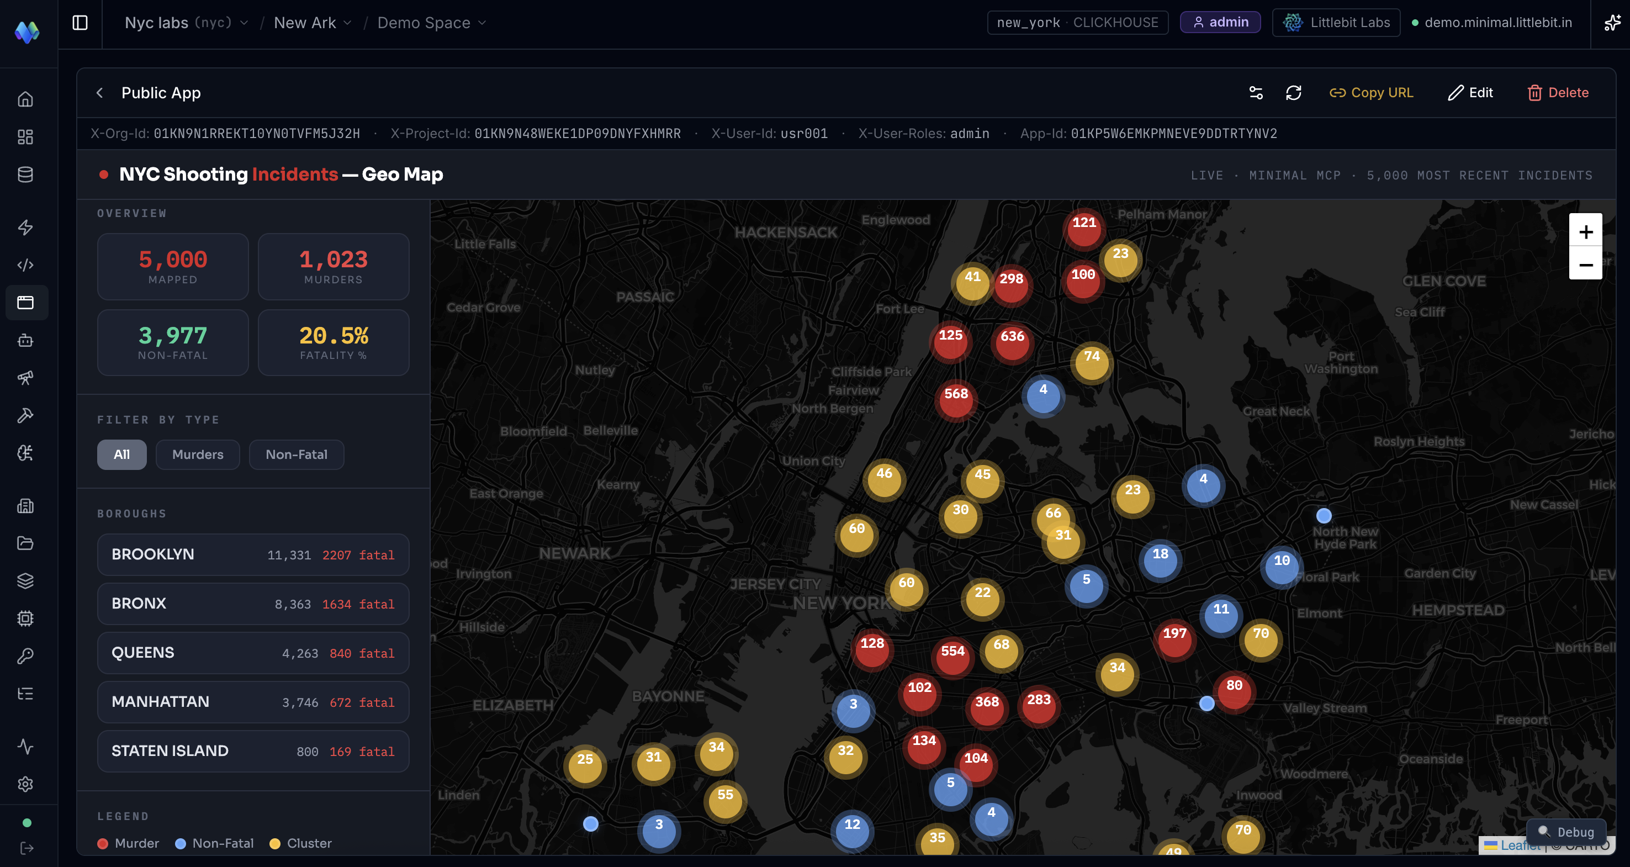Image resolution: width=1630 pixels, height=867 pixels.
Task: Enable the Non-Fatal incidents filter
Action: coord(296,454)
